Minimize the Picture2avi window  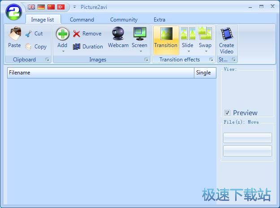(250, 7)
